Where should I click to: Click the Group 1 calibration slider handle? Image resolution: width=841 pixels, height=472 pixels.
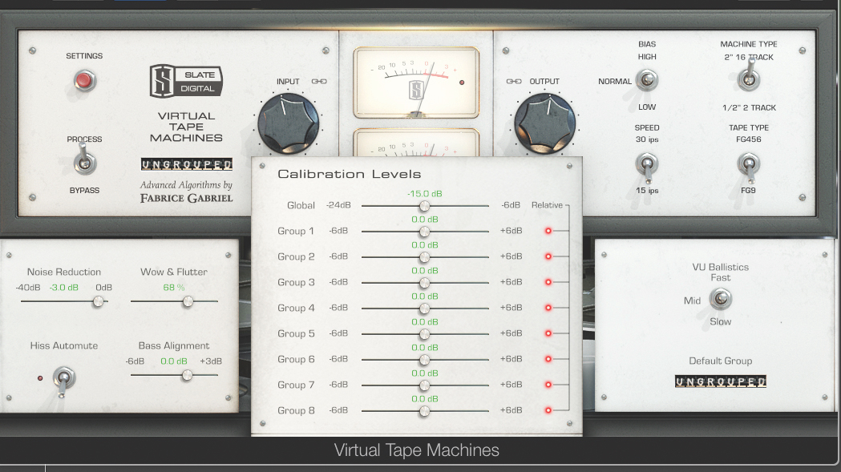(424, 232)
